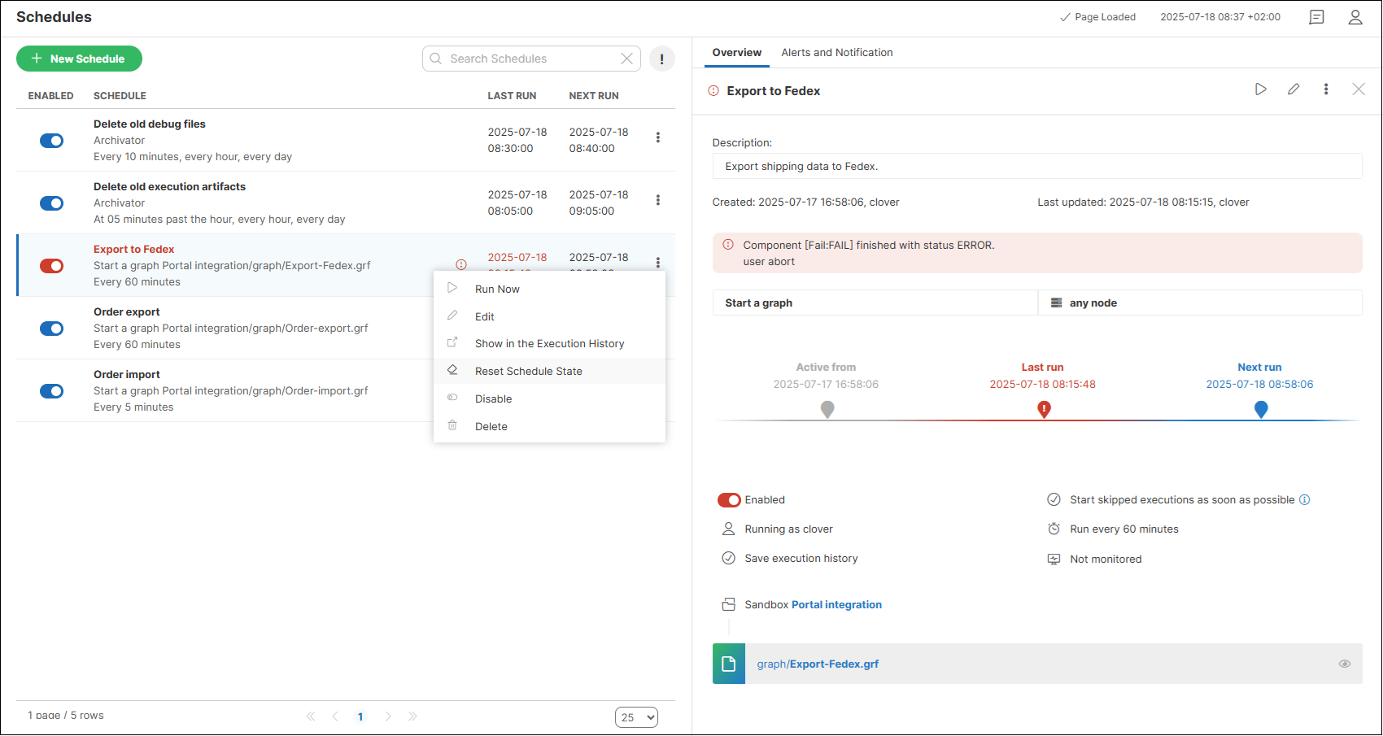
Task: Toggle the Enabled switch in the overview panel
Action: (729, 500)
